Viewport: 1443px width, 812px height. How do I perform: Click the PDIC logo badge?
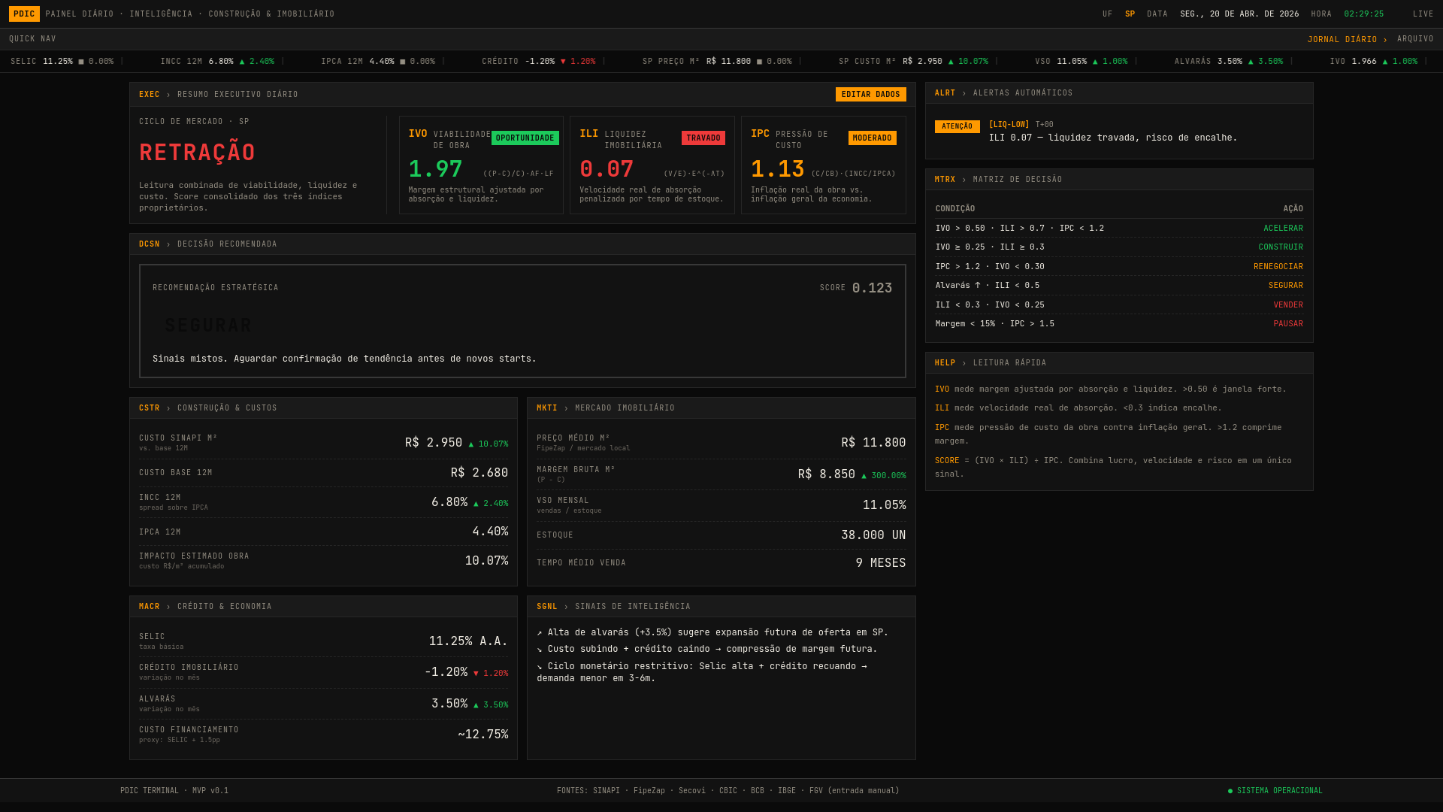coord(24,14)
